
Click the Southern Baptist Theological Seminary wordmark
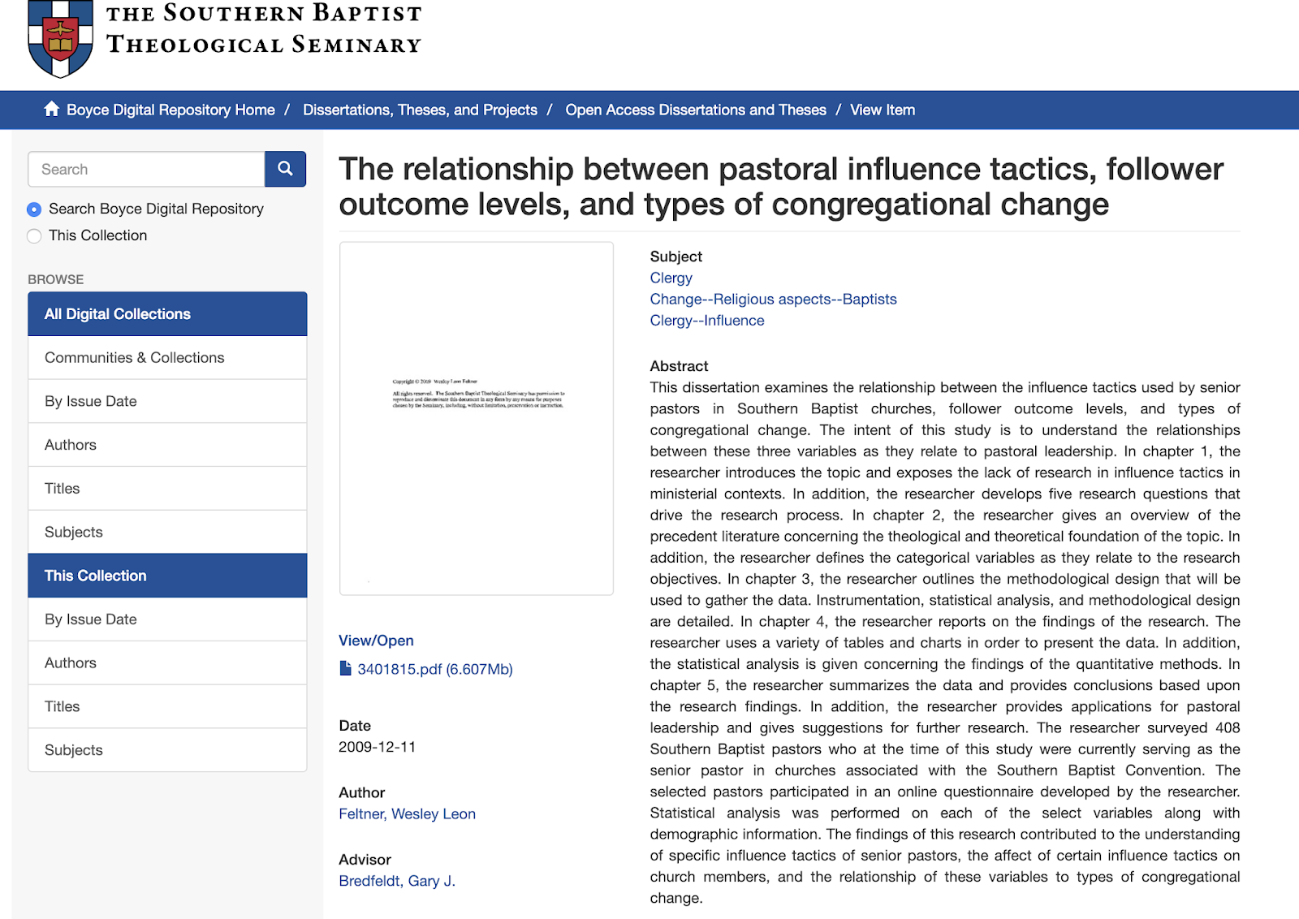point(264,28)
